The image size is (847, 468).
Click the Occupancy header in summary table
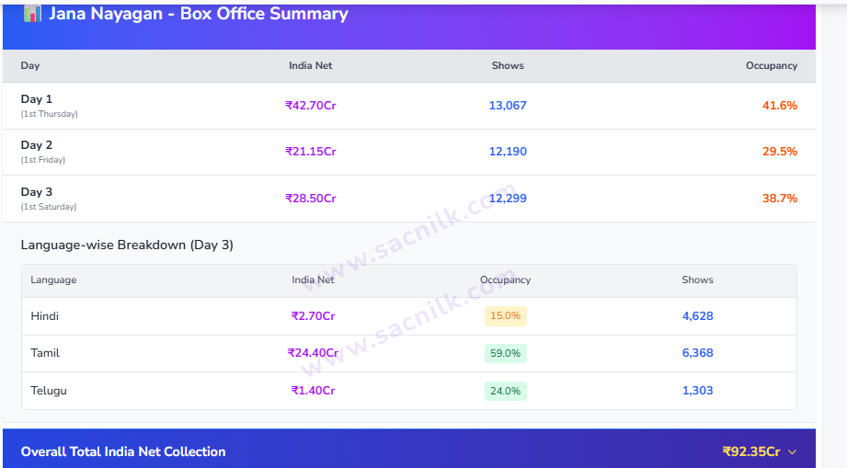[772, 65]
